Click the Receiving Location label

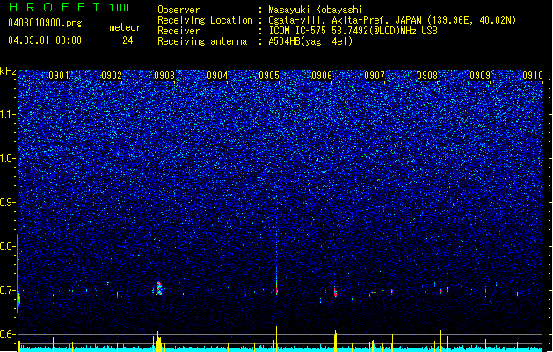point(205,20)
